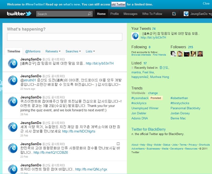Open link http://fb.me/NDCNgrts
The width and height of the screenshot is (212, 174).
(x=78, y=131)
